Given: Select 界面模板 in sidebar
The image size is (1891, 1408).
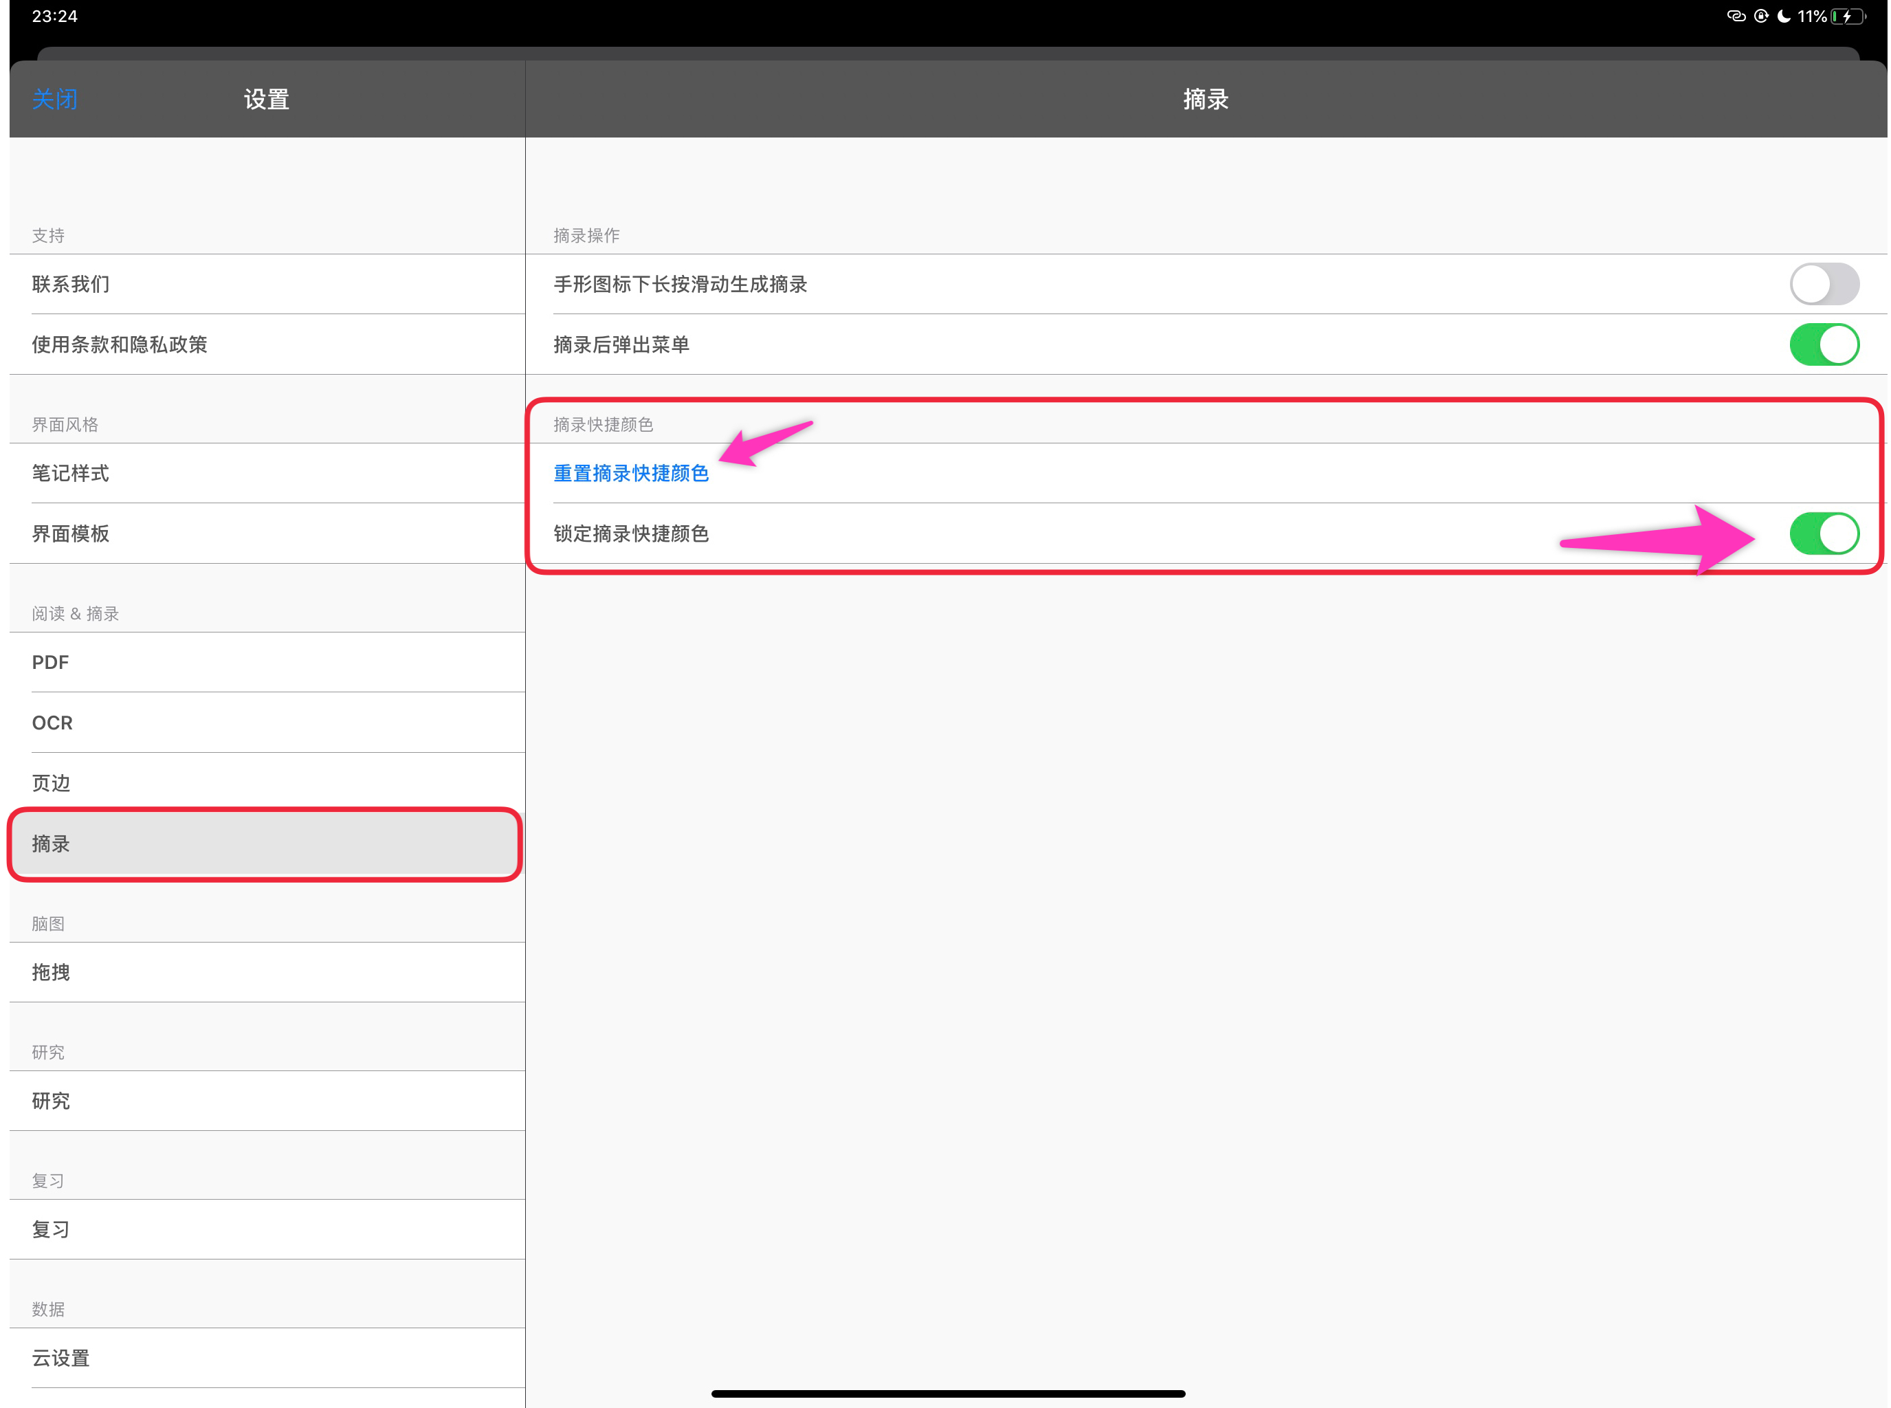Looking at the screenshot, I should 267,533.
